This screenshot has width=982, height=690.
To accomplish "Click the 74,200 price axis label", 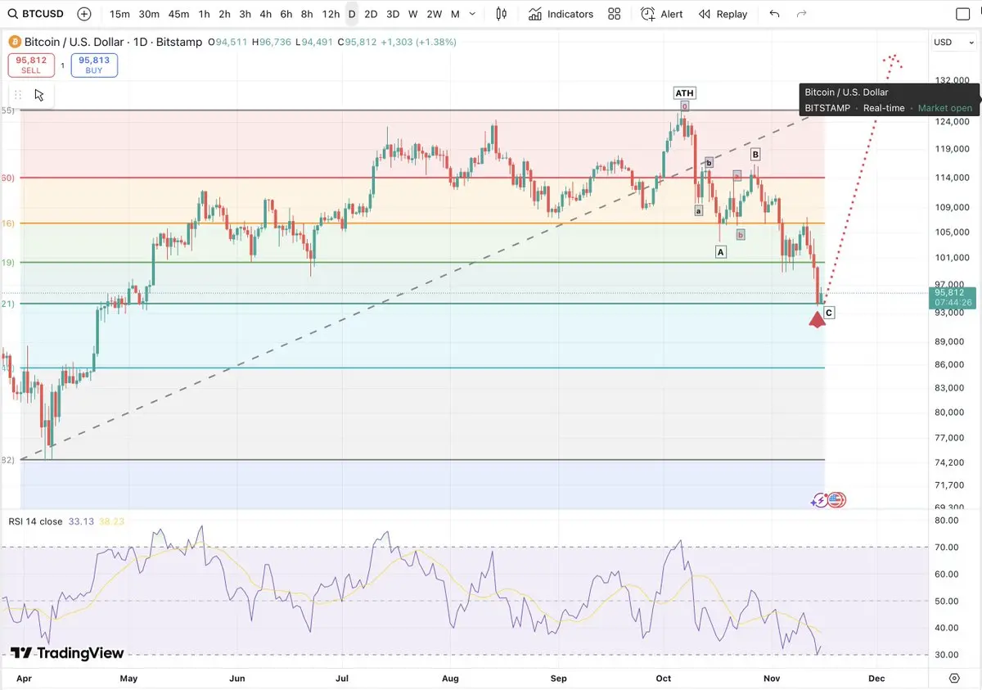I will [x=949, y=462].
